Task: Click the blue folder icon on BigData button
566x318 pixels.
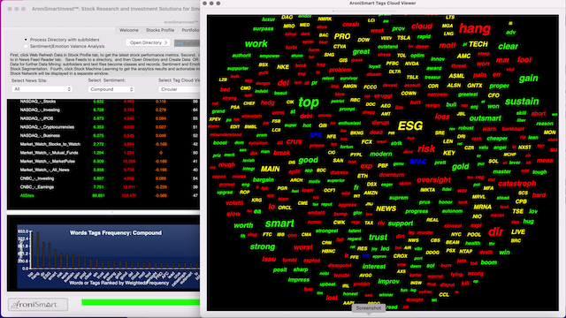Action: [179, 43]
